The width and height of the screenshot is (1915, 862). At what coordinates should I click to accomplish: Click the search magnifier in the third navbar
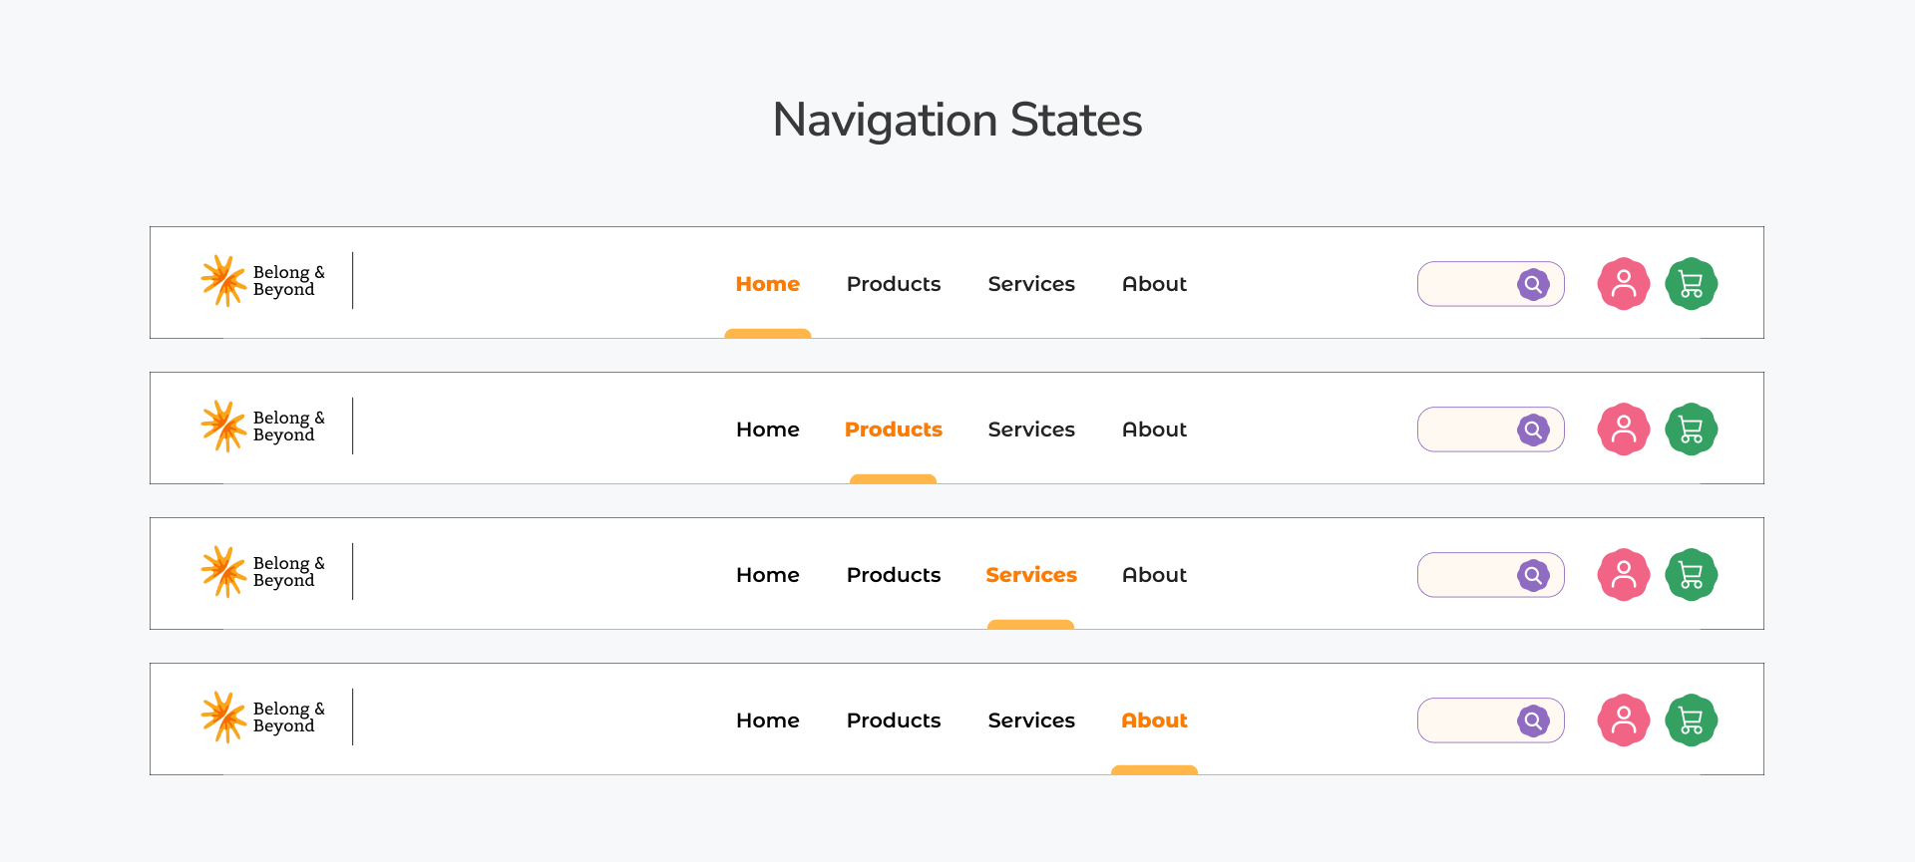tap(1533, 575)
